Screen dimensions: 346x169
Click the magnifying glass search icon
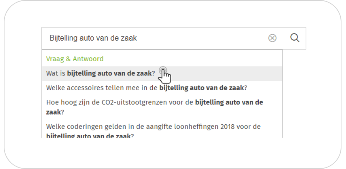tap(295, 38)
